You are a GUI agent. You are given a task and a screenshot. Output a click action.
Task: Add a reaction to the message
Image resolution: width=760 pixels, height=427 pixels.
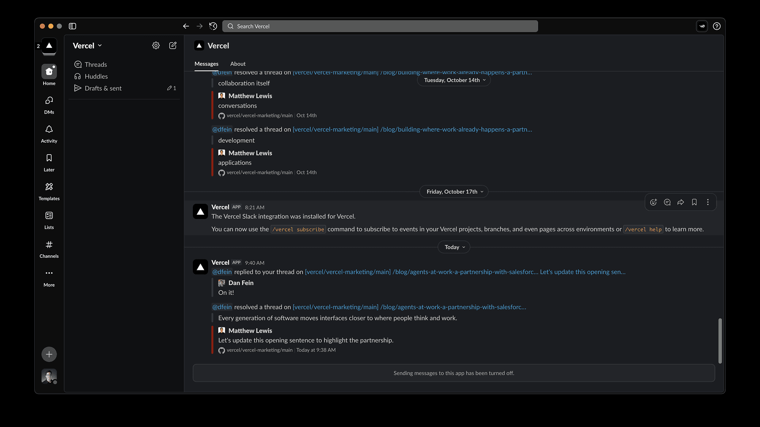click(654, 202)
